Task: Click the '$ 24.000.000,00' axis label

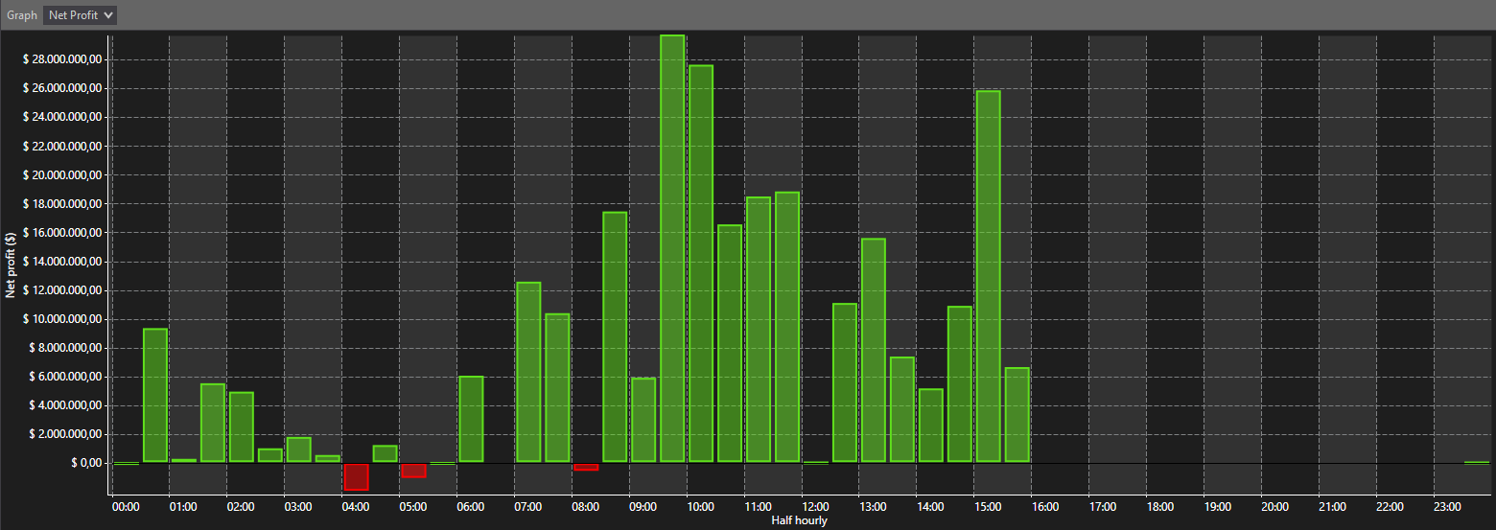Action: [x=61, y=117]
